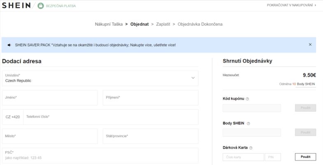The image size is (323, 165).
Task: Click the gift card Číslo karty field
Action: [243, 157]
